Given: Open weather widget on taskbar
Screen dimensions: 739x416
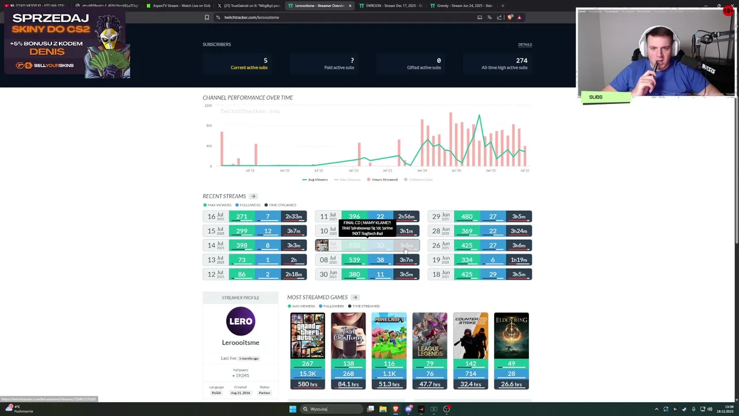Looking at the screenshot, I should pyautogui.click(x=18, y=408).
